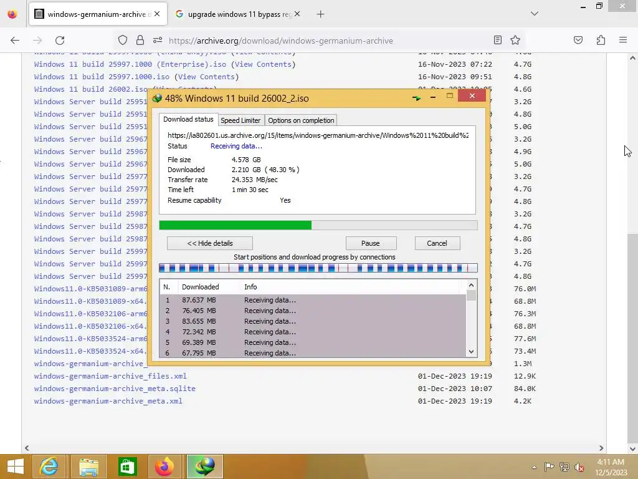Go back using the browser back arrow
Viewport: 638px width, 479px height.
pos(15,41)
